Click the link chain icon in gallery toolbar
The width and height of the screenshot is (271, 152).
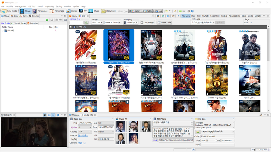[173, 16]
